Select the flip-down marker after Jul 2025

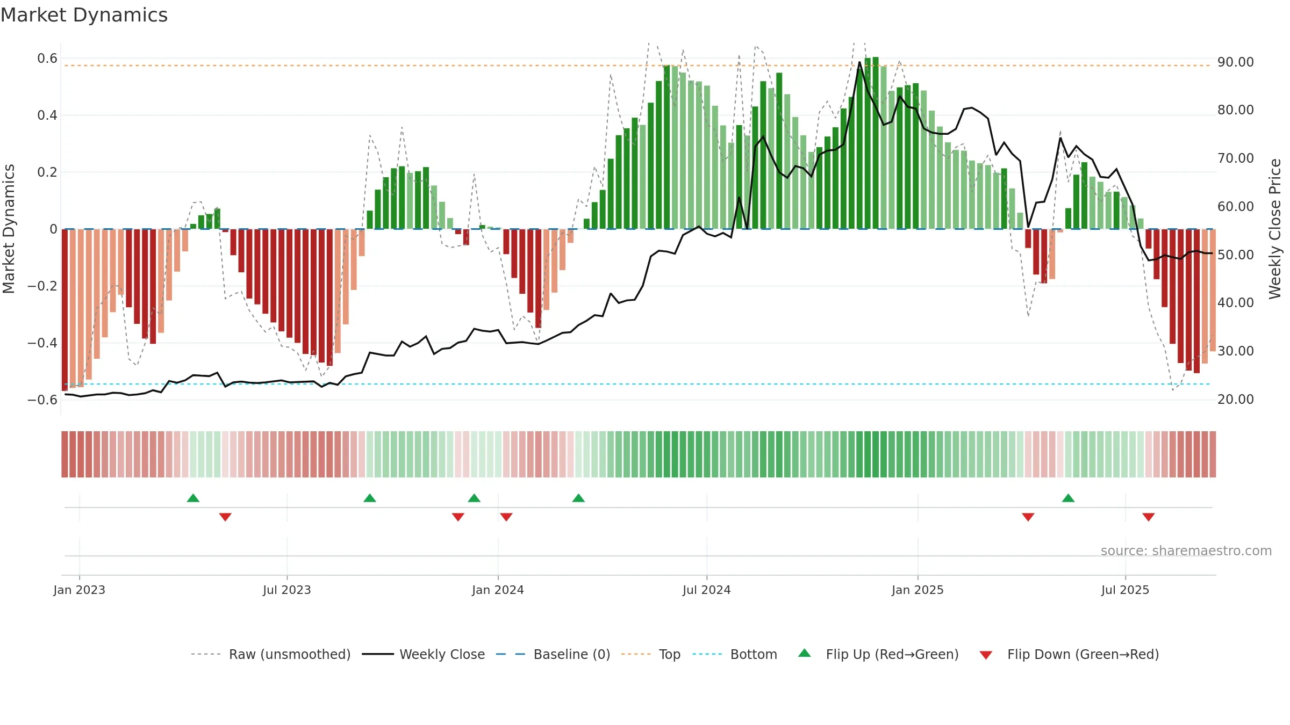pyautogui.click(x=1149, y=517)
